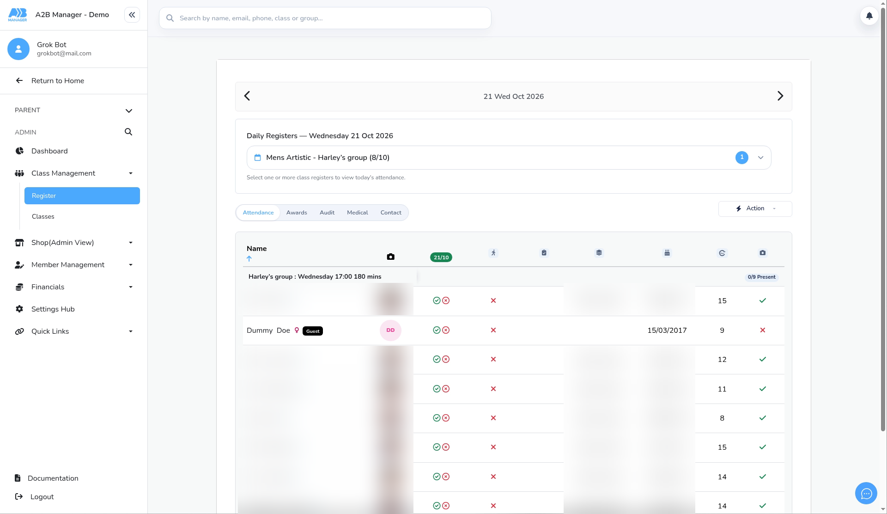Open the Action dropdown menu

[755, 208]
